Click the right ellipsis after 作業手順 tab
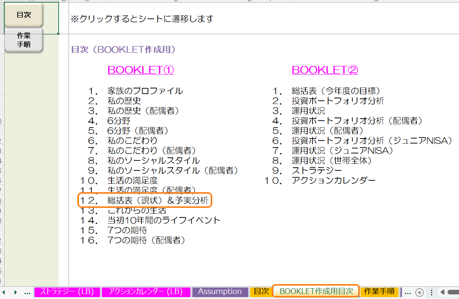Image resolution: width=459 pixels, height=299 pixels. coord(408,292)
